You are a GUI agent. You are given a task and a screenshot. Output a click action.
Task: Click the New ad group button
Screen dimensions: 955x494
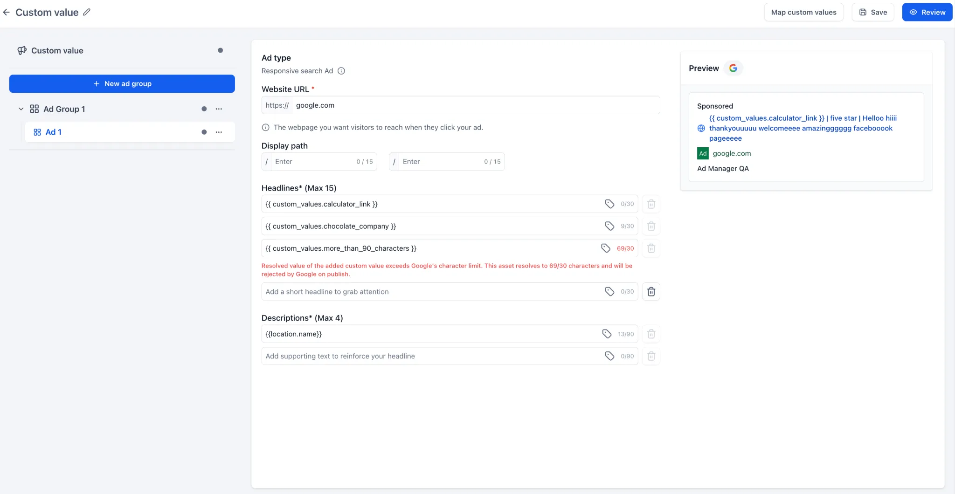[x=122, y=84]
